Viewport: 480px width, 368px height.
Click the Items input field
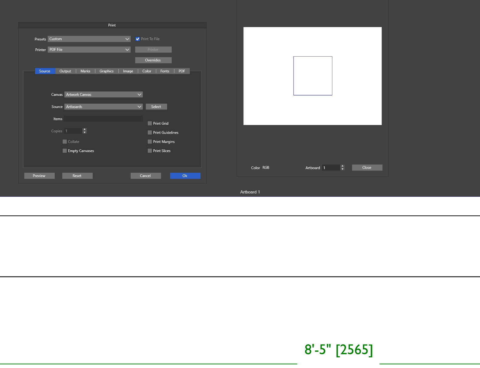(x=103, y=119)
